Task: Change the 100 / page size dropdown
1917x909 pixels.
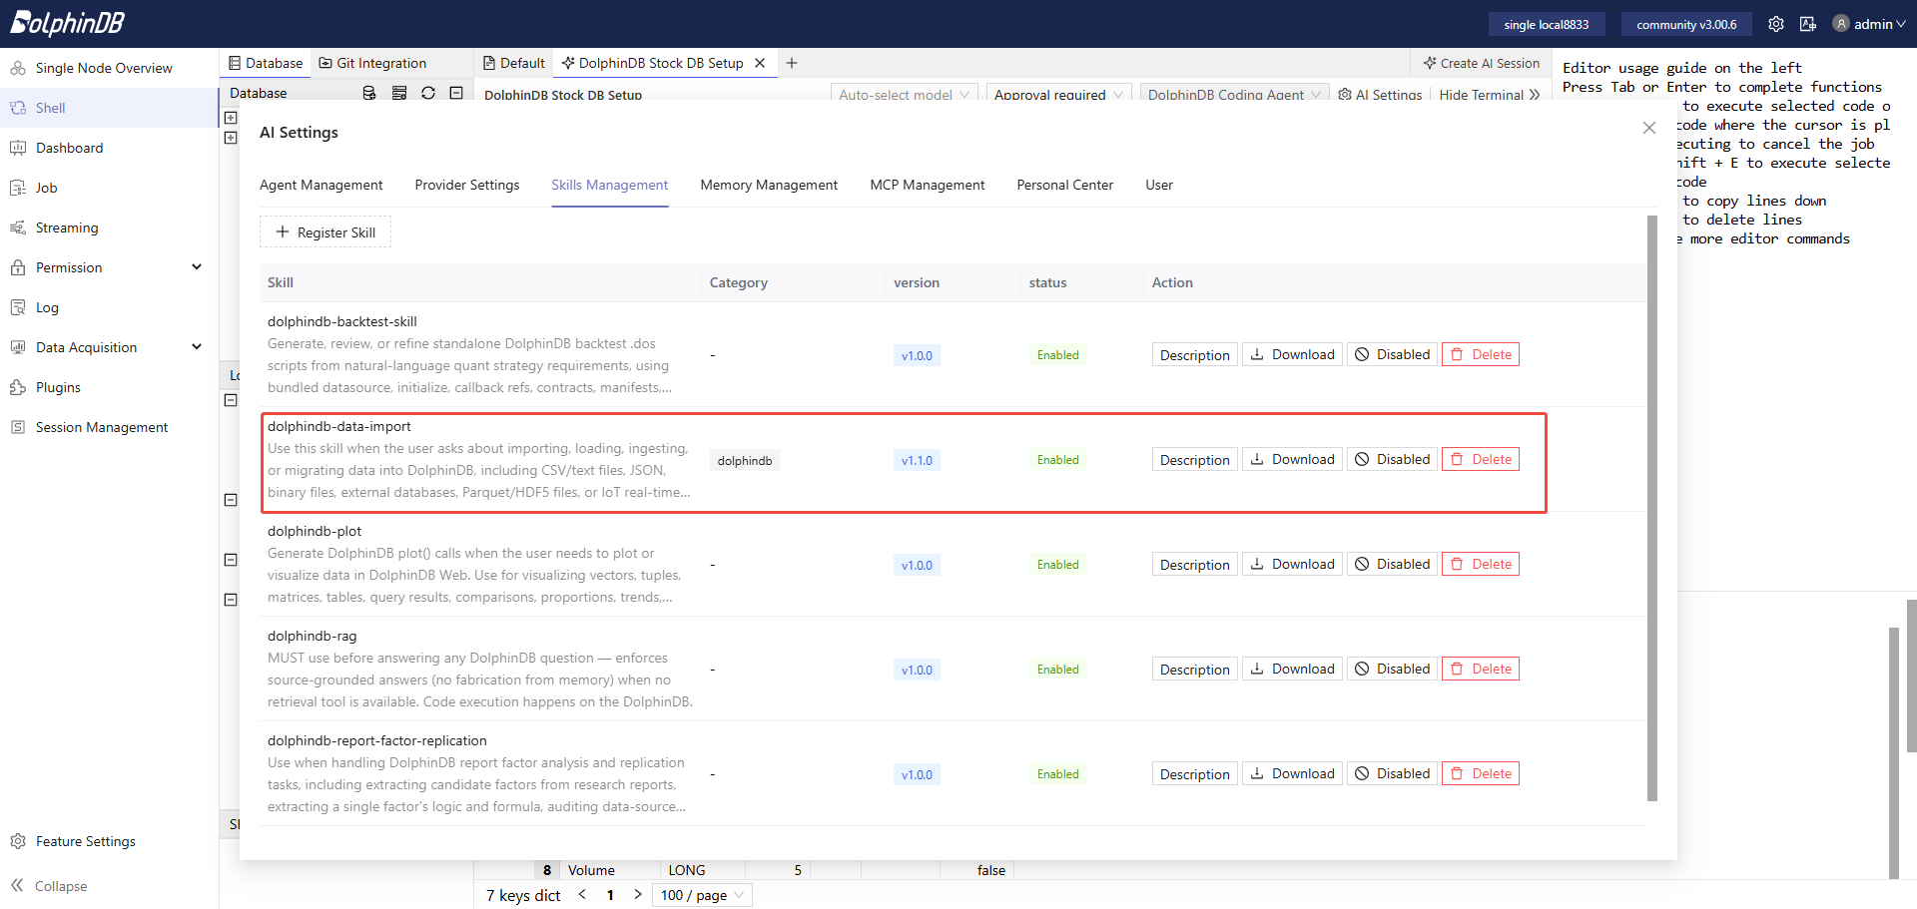Action: coord(702,895)
